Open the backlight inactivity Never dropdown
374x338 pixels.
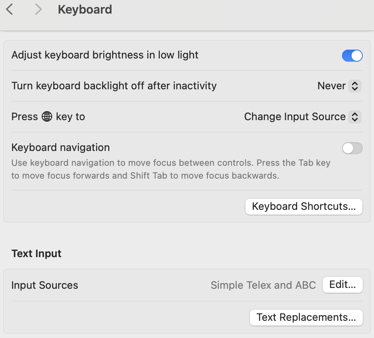[339, 86]
